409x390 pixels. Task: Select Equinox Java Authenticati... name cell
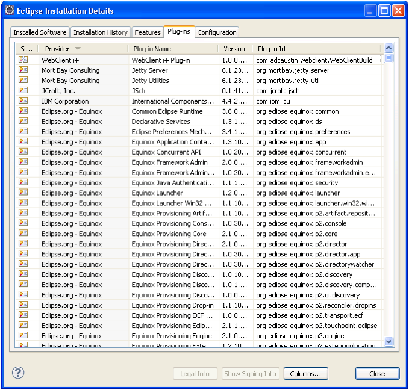point(173,183)
